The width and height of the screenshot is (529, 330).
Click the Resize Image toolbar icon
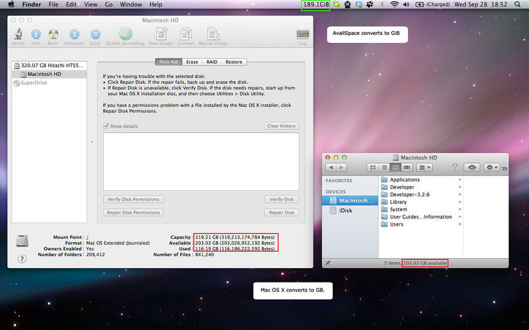coord(213,34)
